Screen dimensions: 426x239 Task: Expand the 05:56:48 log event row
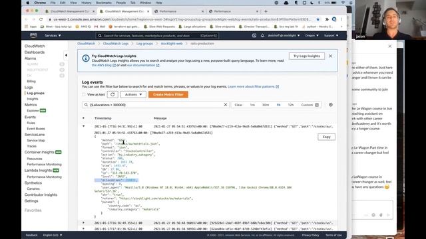point(83,223)
